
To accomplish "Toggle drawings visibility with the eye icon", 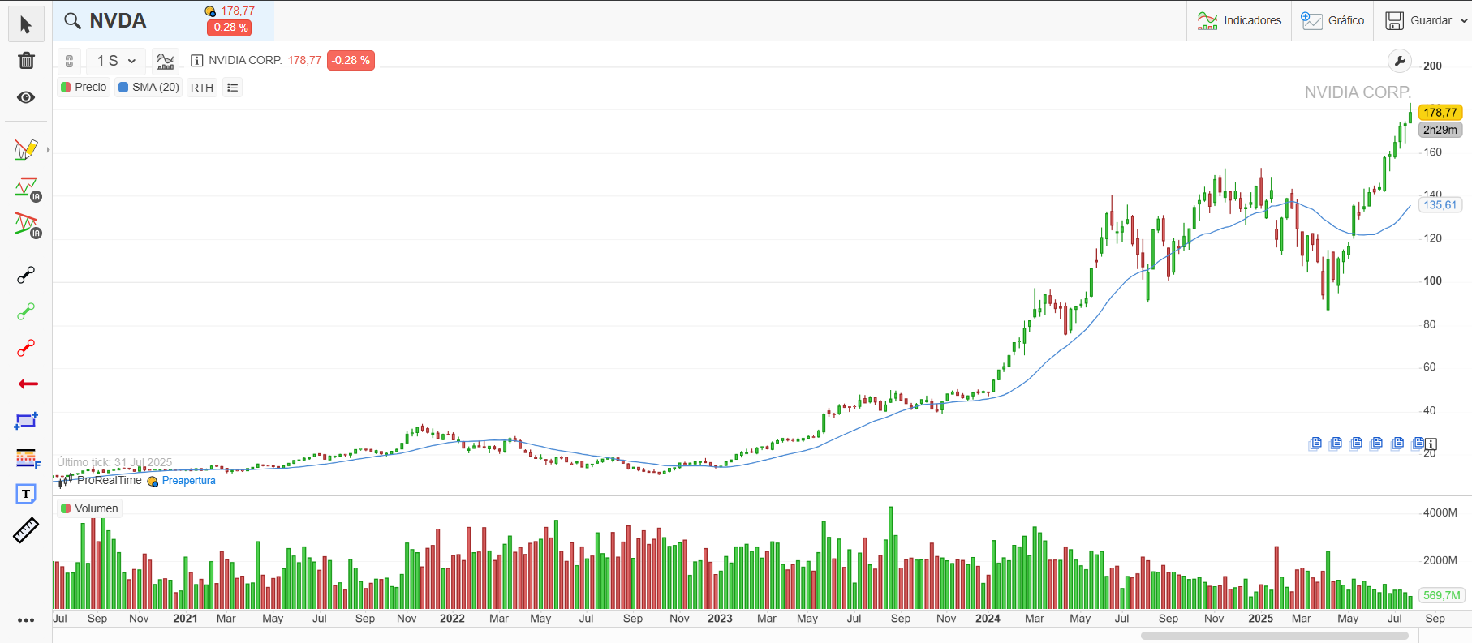I will [26, 97].
